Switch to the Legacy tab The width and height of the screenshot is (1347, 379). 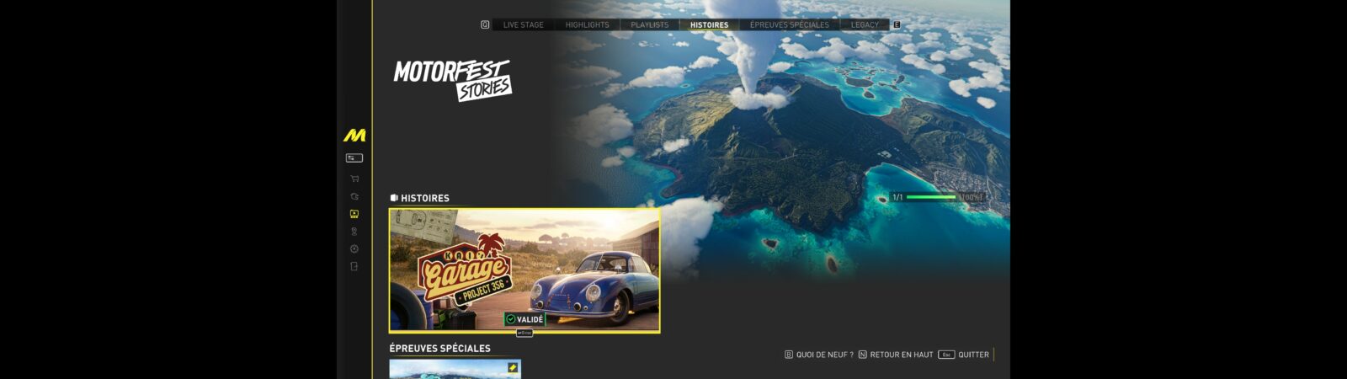[x=865, y=24]
